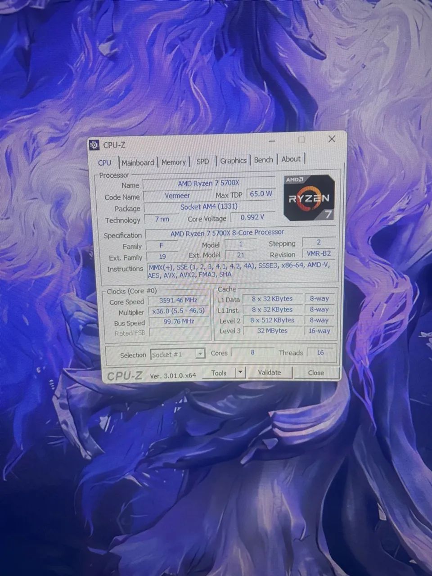Click the version text Ver. 3.01.0.x64
The image size is (432, 576).
[173, 375]
